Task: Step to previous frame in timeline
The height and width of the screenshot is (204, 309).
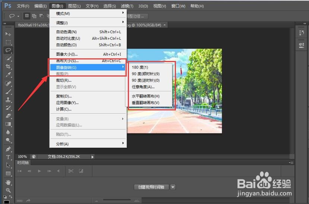Action: tap(29, 171)
